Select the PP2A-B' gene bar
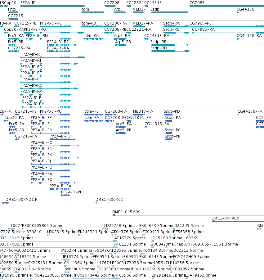The image size is (264, 280). click(53, 6)
